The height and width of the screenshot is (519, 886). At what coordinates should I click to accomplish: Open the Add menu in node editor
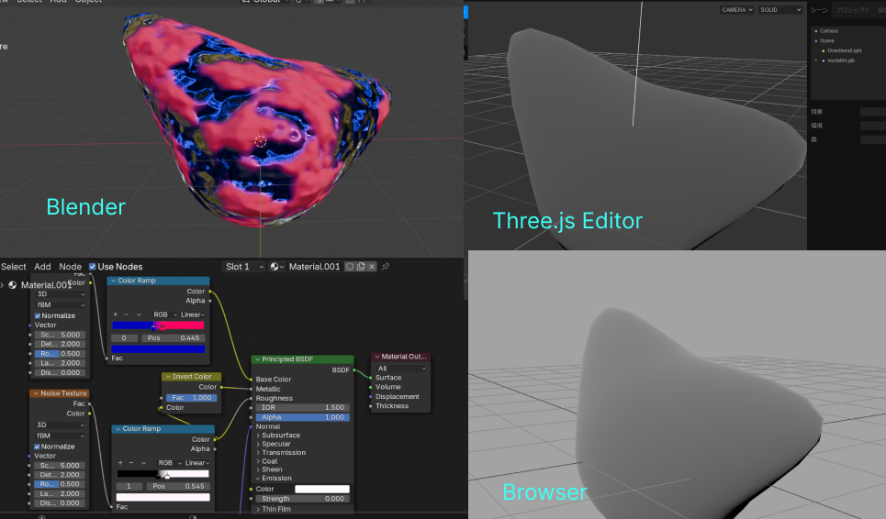(x=42, y=267)
